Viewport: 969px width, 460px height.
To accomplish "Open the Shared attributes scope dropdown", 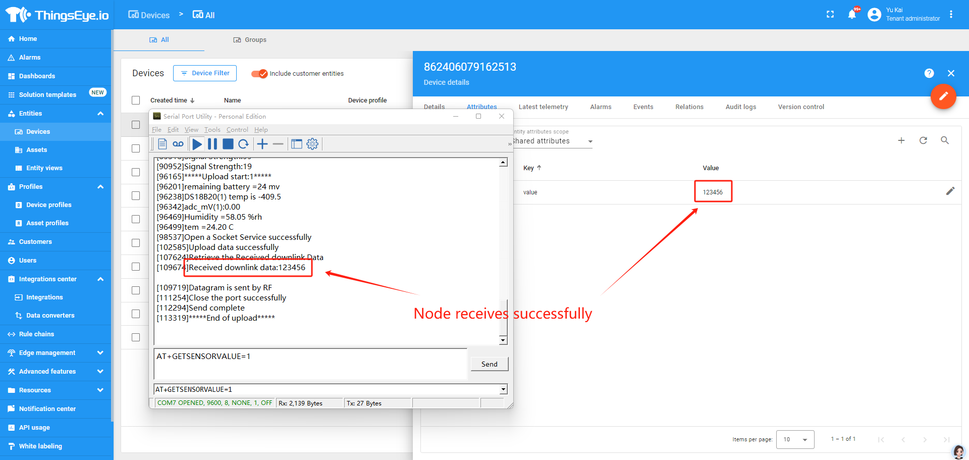I will click(x=553, y=141).
